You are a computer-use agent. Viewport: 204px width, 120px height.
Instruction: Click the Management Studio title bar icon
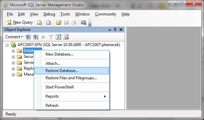(x=5, y=5)
